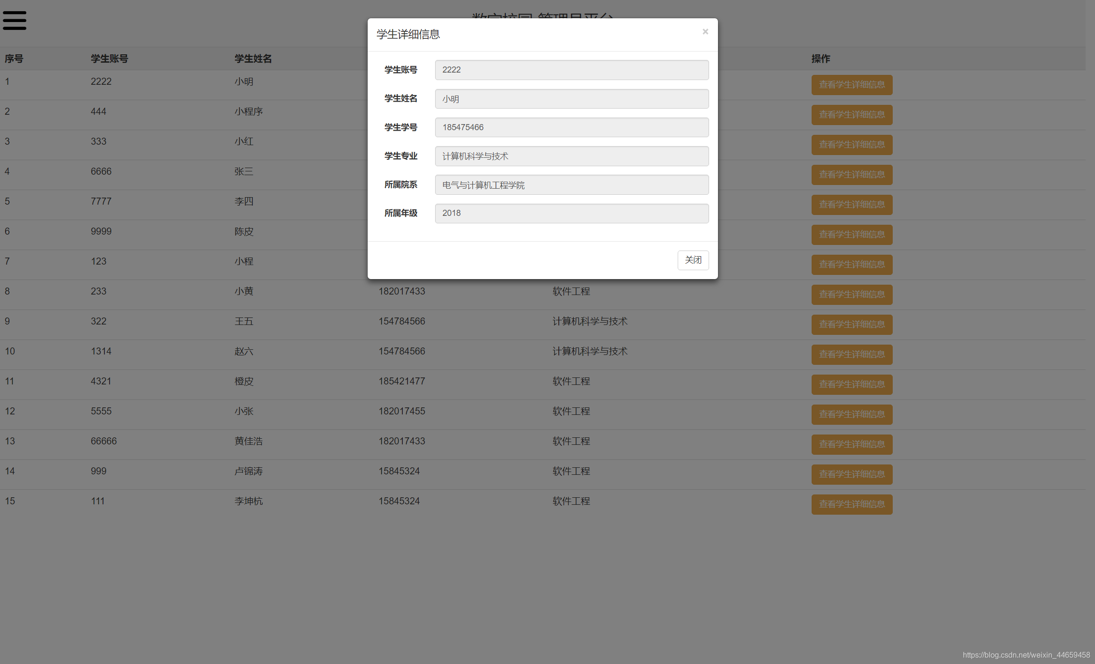View details for student 小程
The width and height of the screenshot is (1095, 664).
pyautogui.click(x=852, y=265)
